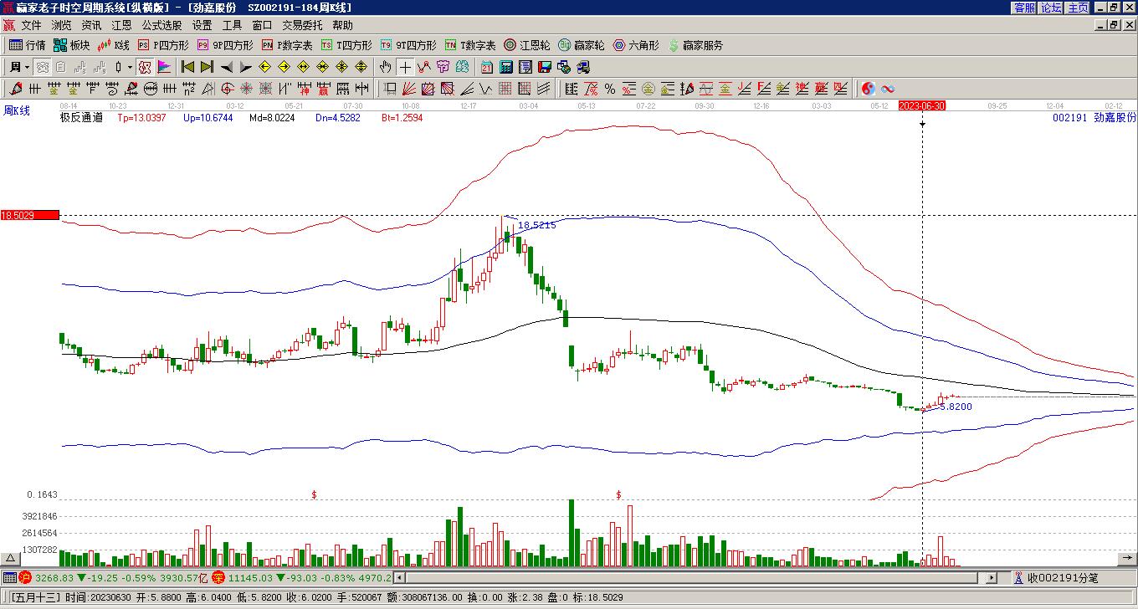
Task: Click the yellow diamond left-arrow icon
Action: (264, 67)
